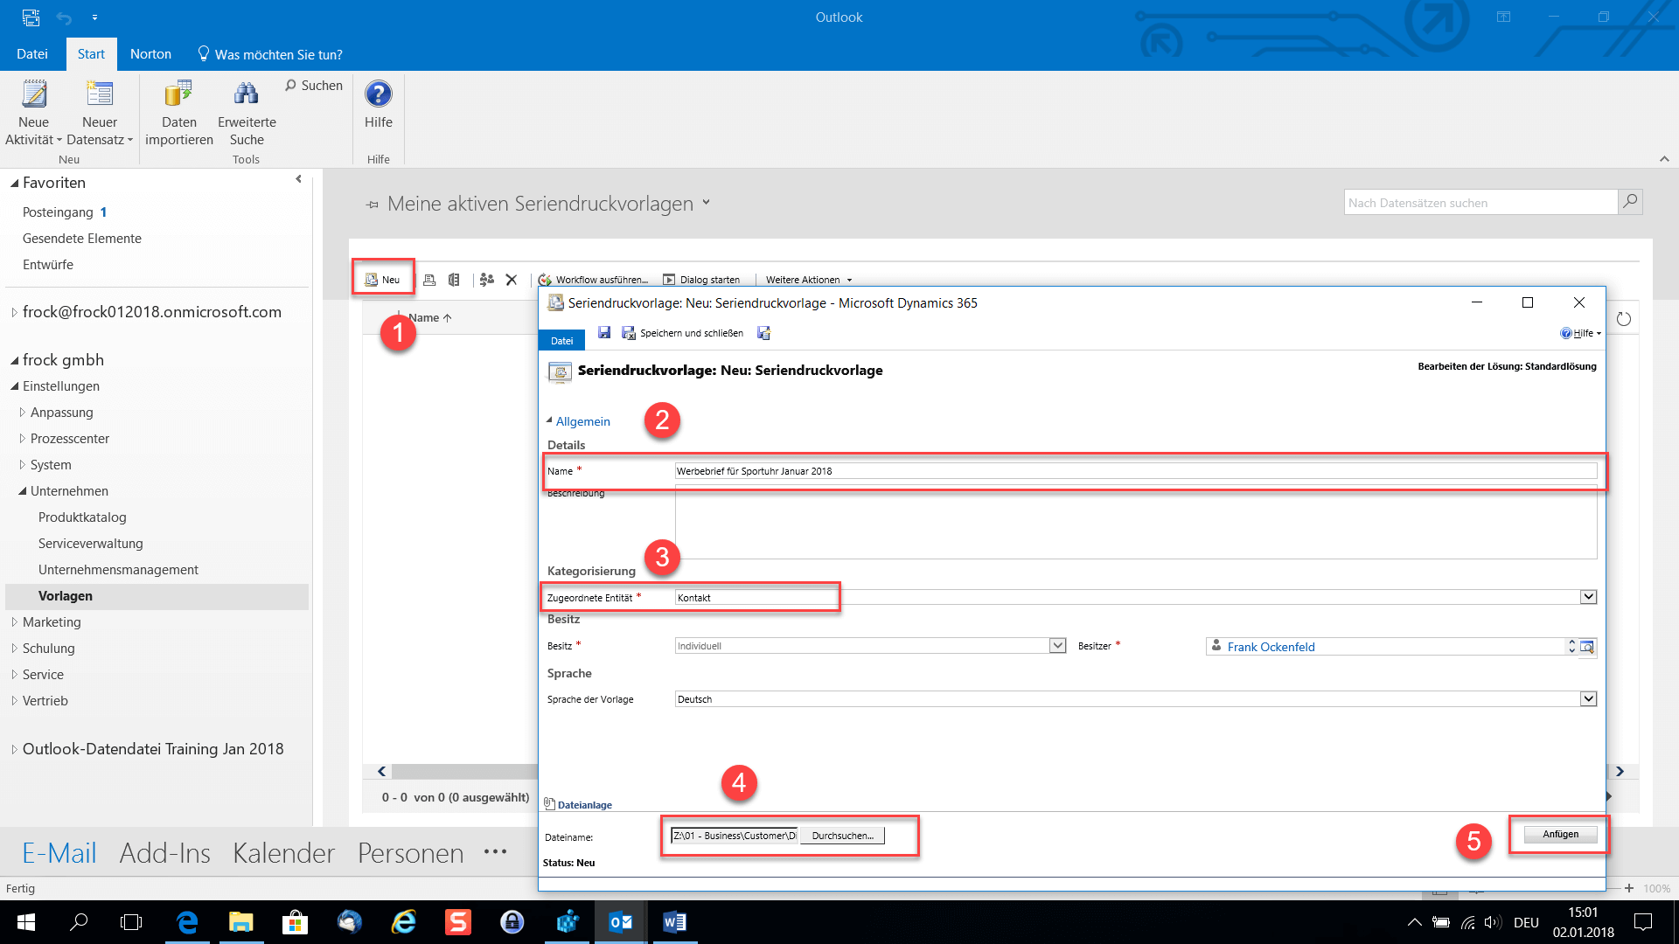Click the delete X icon in list toolbar

tap(512, 280)
